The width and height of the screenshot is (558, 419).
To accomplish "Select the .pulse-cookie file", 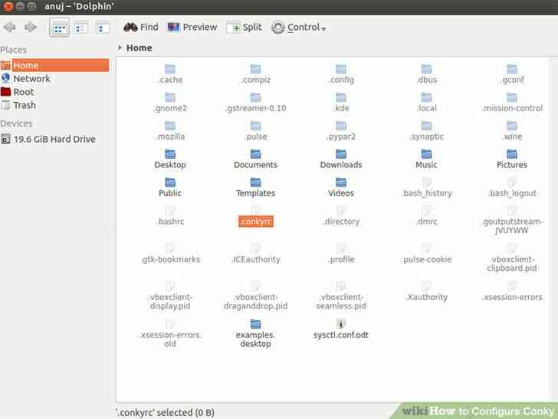I will pos(426,254).
